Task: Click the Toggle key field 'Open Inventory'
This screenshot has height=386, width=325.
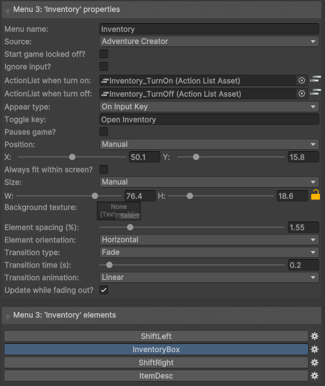Action: pyautogui.click(x=209, y=120)
